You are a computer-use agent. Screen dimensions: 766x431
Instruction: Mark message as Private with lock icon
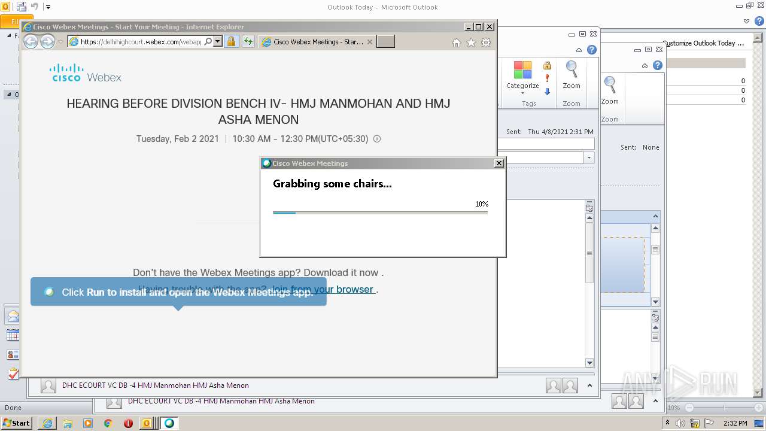coord(547,65)
